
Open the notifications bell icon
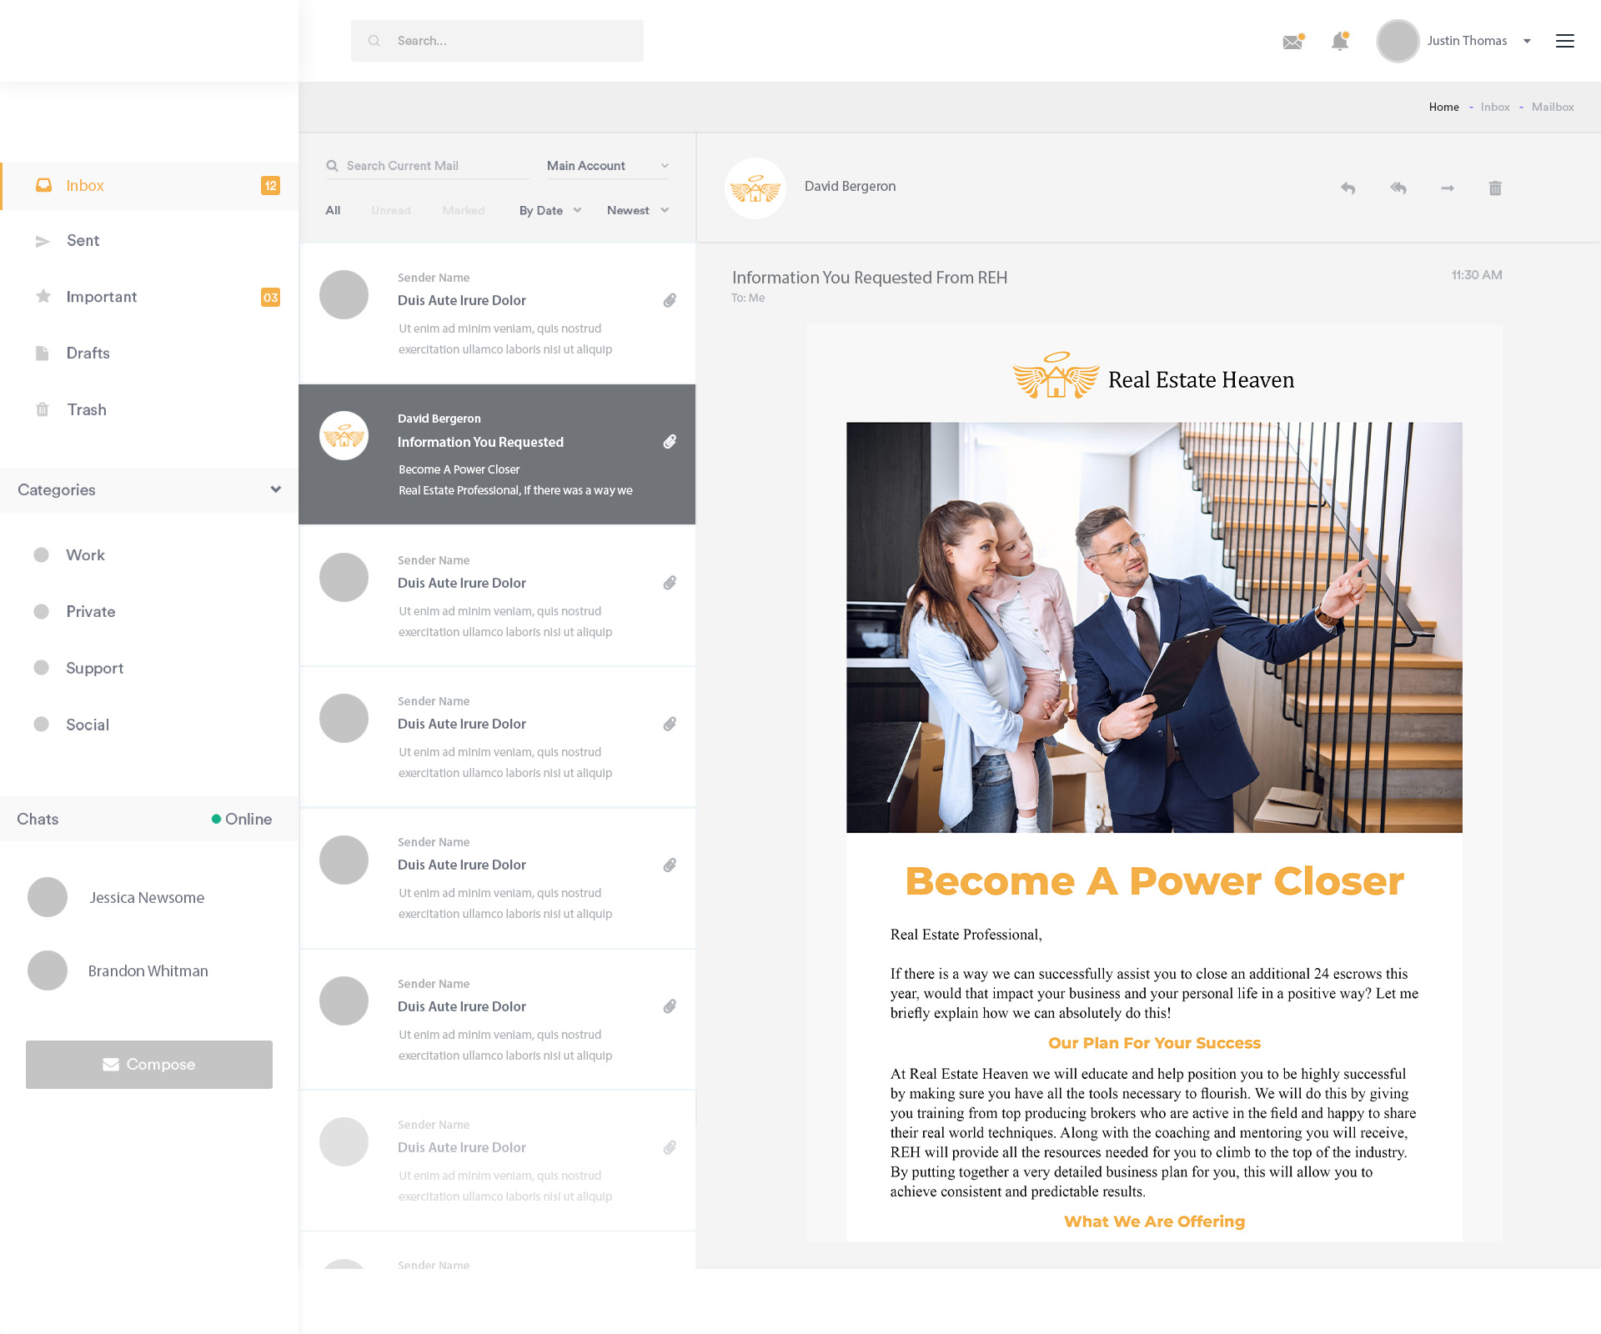pyautogui.click(x=1340, y=42)
